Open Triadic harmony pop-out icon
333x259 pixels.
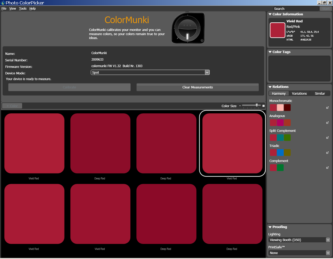coord(328,153)
